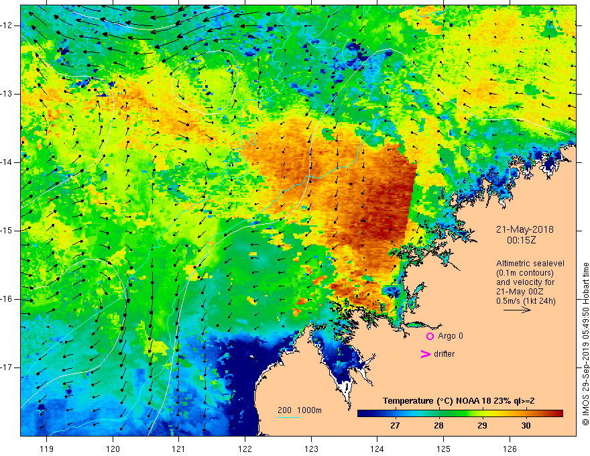Click longitude axis label 120
This screenshot has width=590, height=456.
(113, 449)
